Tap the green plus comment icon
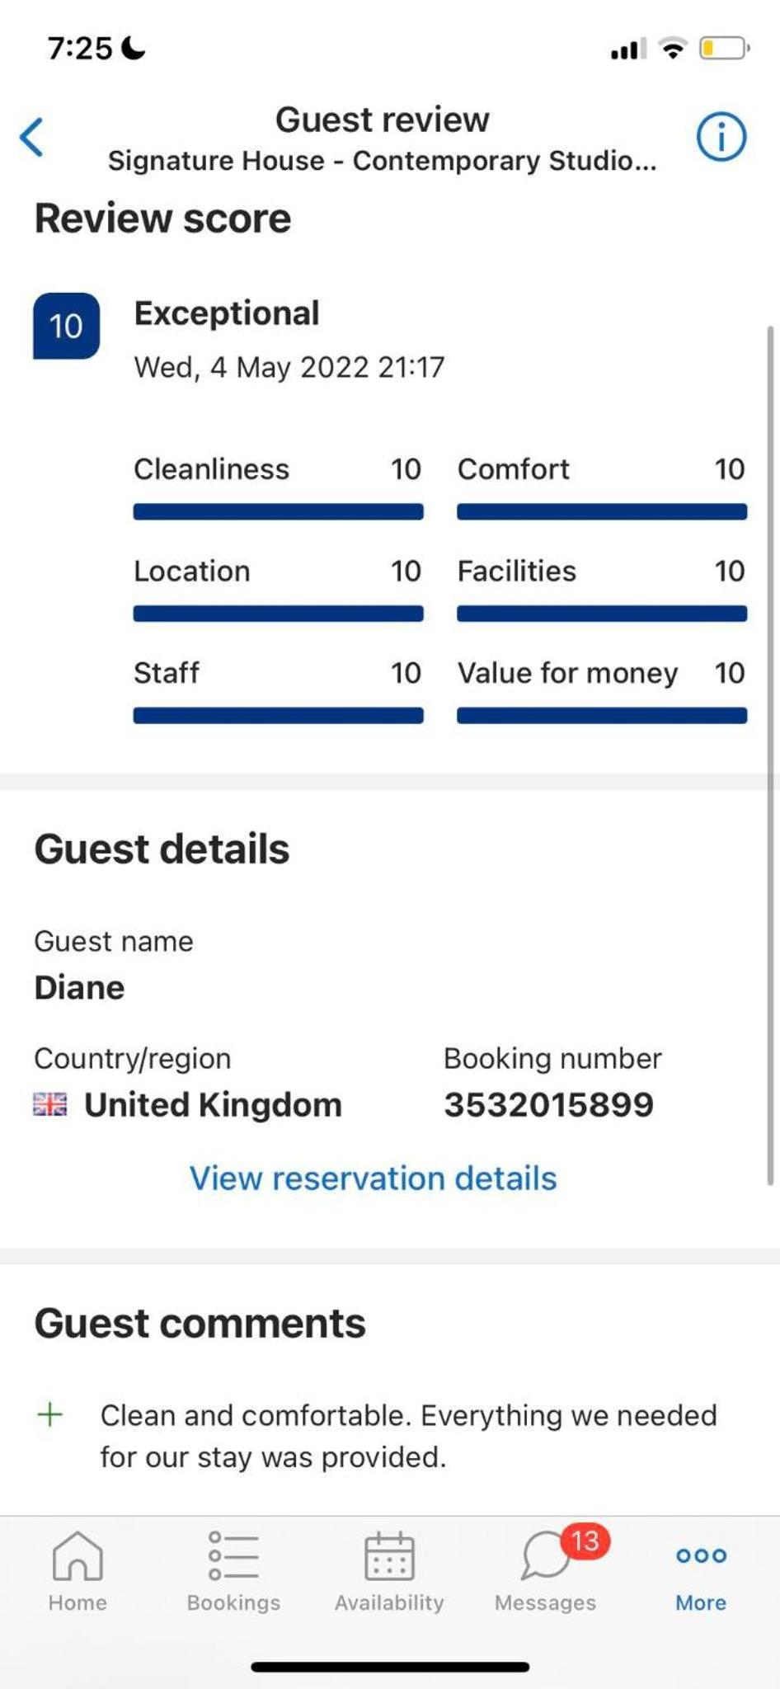The width and height of the screenshot is (780, 1689). [50, 1415]
